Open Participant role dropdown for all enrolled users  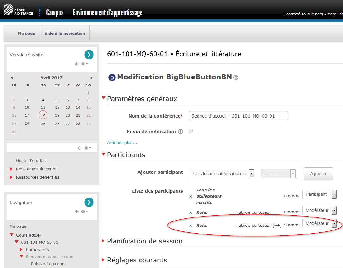point(319,194)
